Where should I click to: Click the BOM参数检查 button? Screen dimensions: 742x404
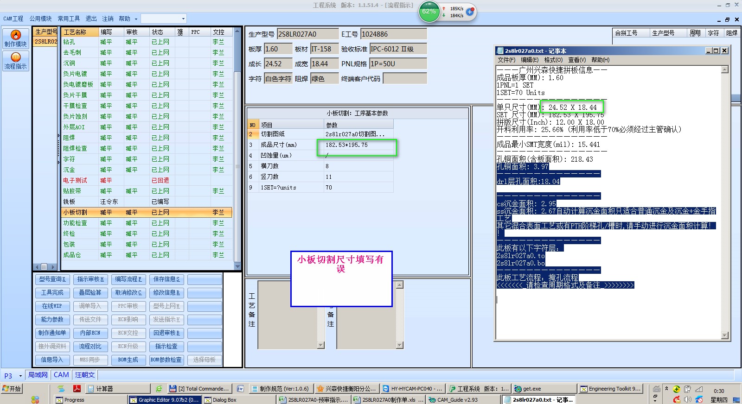point(166,360)
